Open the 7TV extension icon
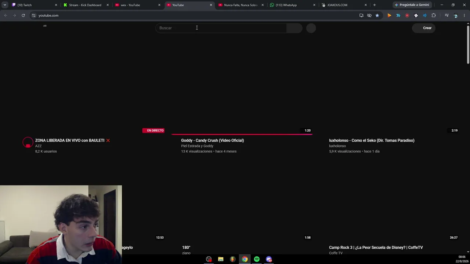The width and height of the screenshot is (470, 264). pos(398,15)
